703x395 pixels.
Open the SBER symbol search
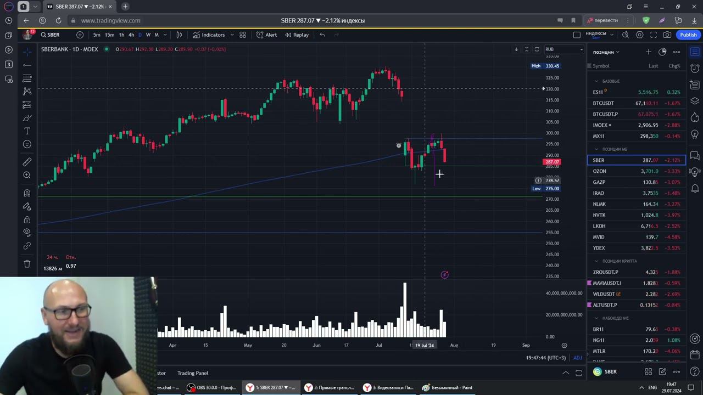coord(51,35)
